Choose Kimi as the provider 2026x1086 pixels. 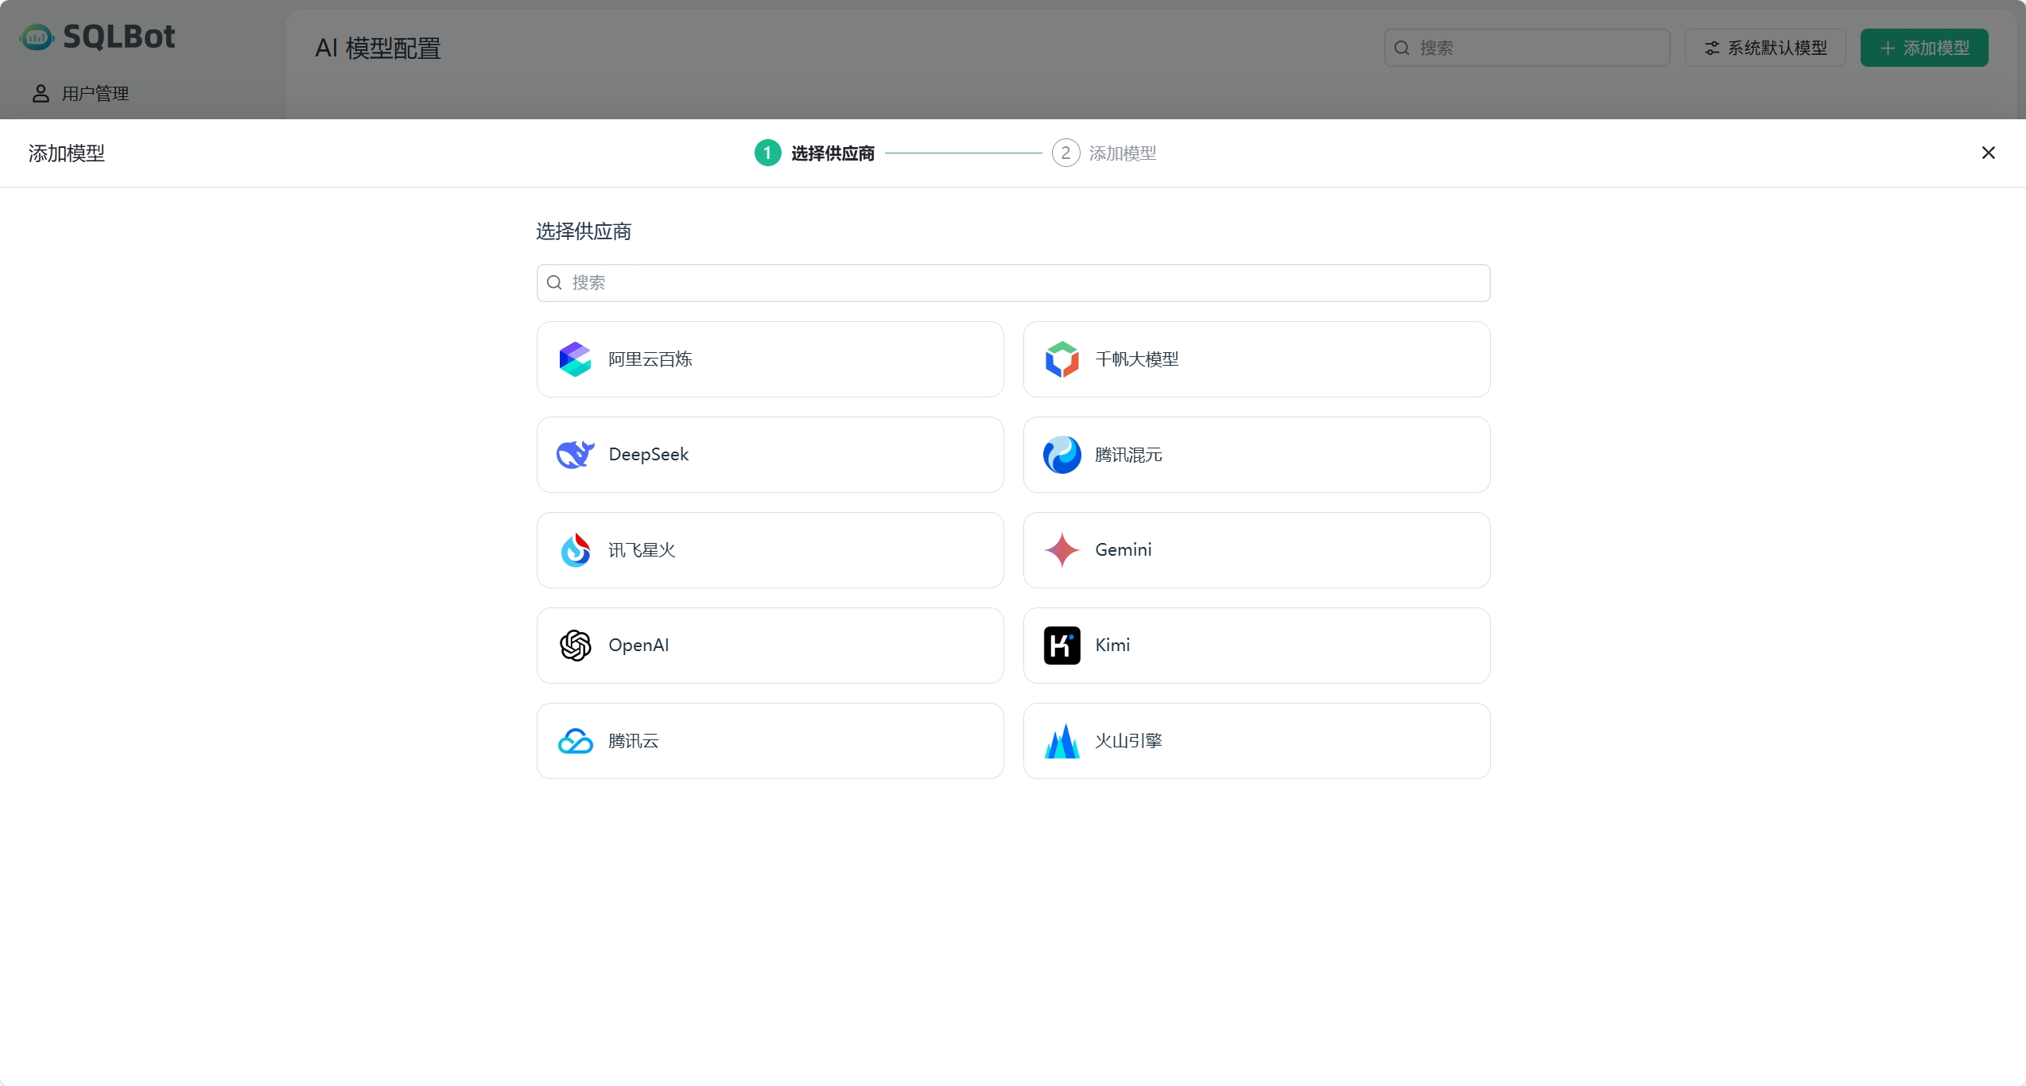1256,646
